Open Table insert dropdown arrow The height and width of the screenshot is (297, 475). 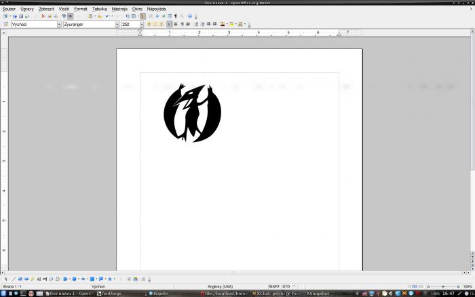[138, 16]
